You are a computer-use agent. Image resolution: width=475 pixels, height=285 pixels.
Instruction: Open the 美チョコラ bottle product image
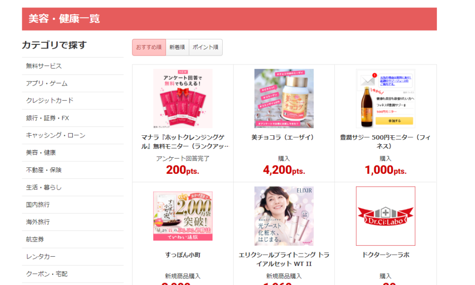[284, 98]
